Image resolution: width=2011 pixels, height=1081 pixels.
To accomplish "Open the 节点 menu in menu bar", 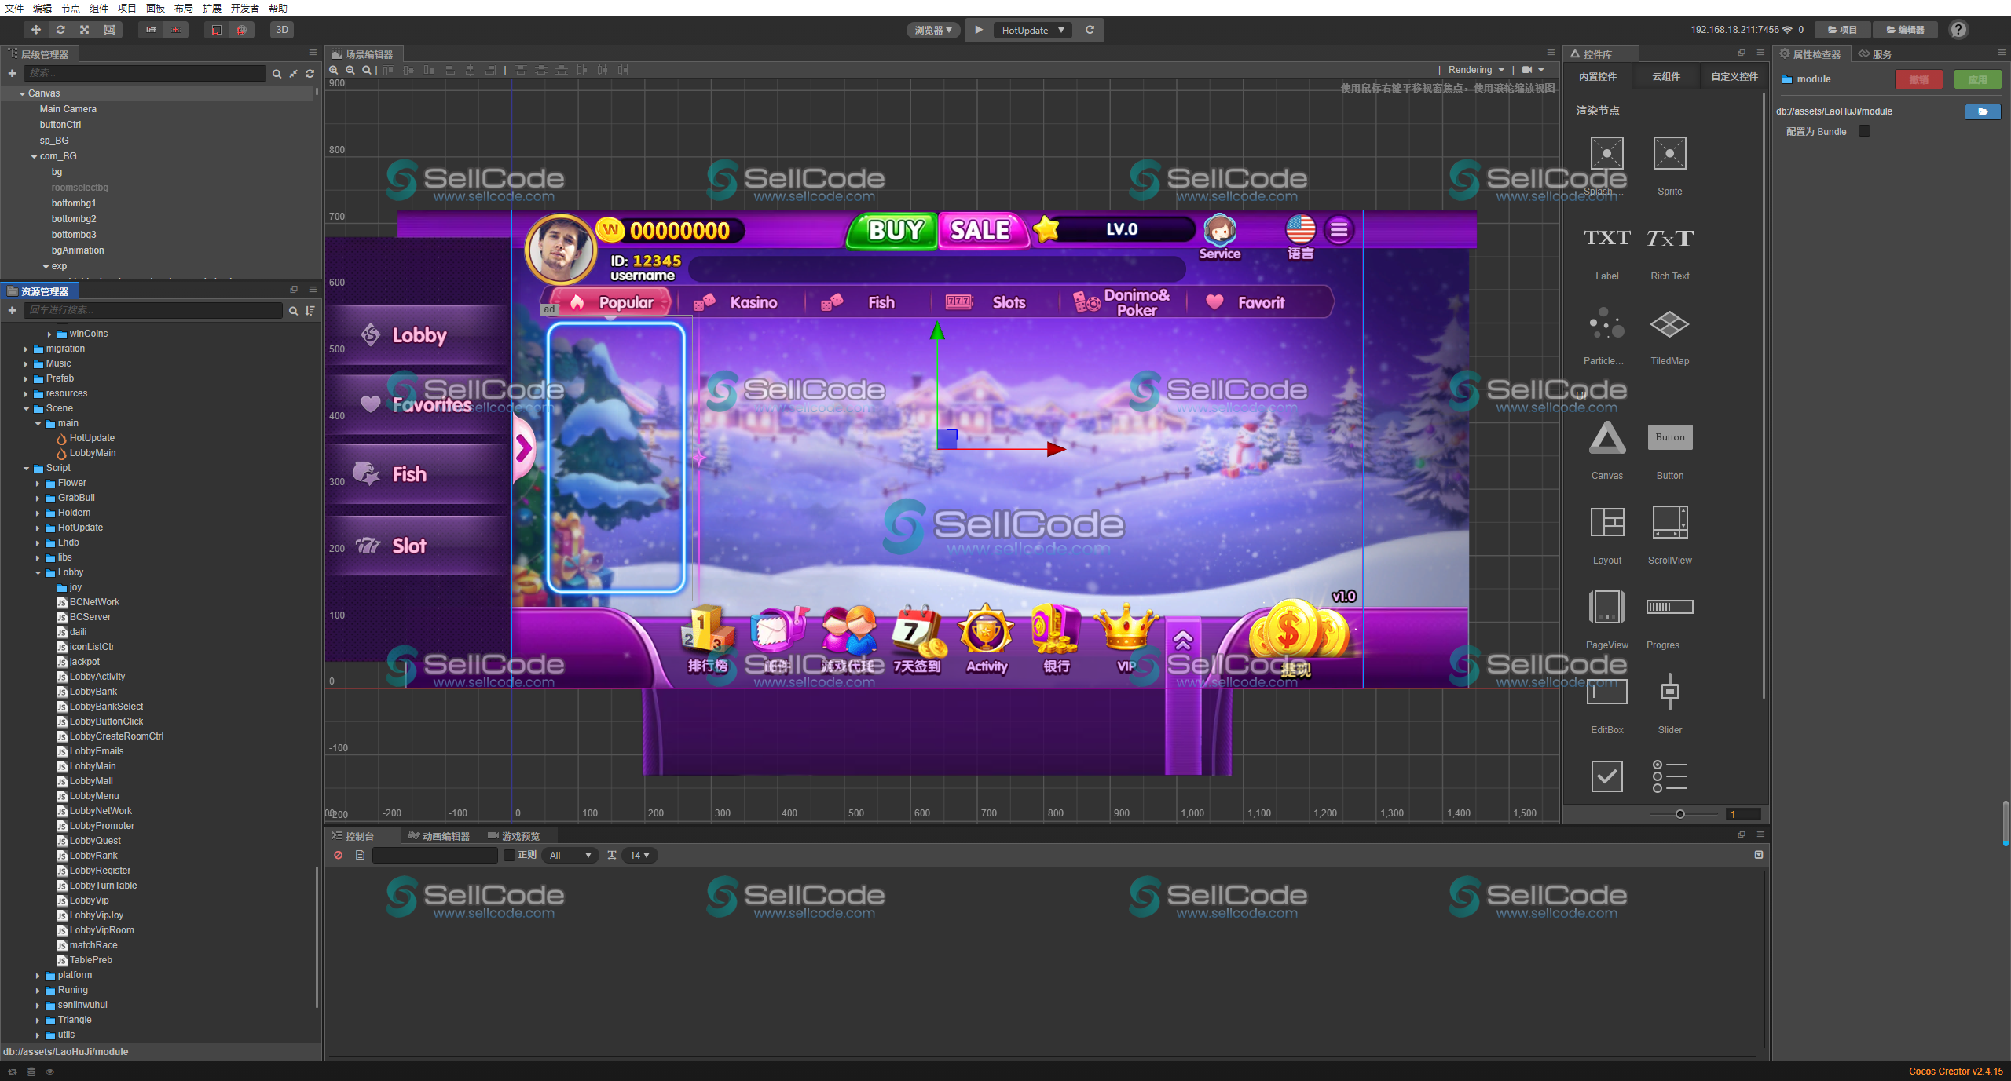I will click(71, 8).
